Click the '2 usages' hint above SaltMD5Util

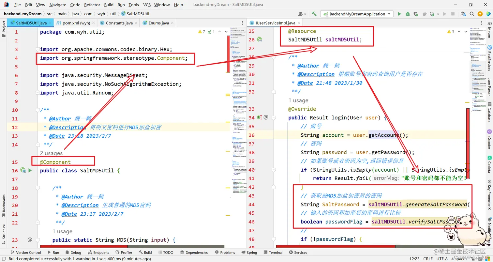click(51, 153)
